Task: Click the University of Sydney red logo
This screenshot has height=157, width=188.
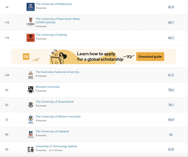Action: click(x=30, y=38)
